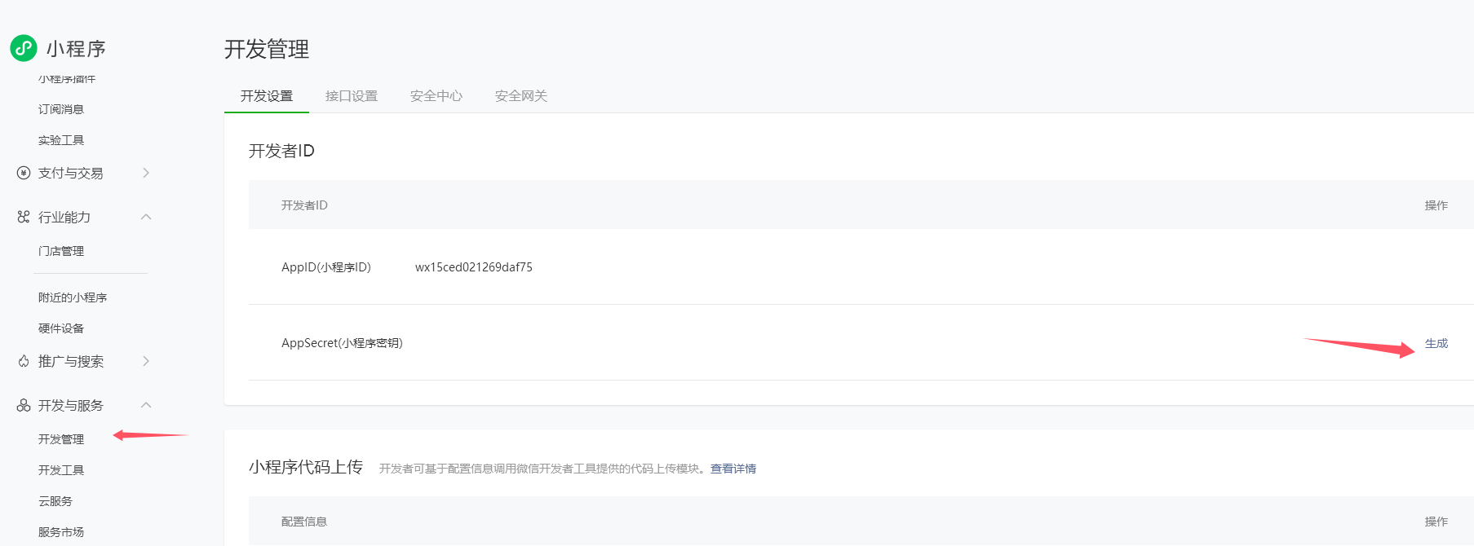Select 门店管理 in the sidebar
This screenshot has width=1474, height=546.
(61, 251)
